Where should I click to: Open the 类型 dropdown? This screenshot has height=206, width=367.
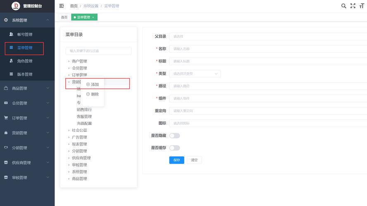click(x=195, y=74)
